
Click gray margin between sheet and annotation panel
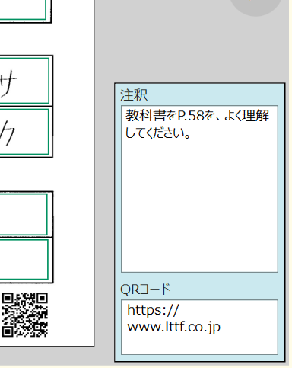(104, 203)
